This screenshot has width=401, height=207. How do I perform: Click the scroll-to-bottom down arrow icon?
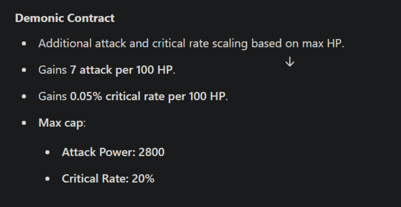(290, 62)
